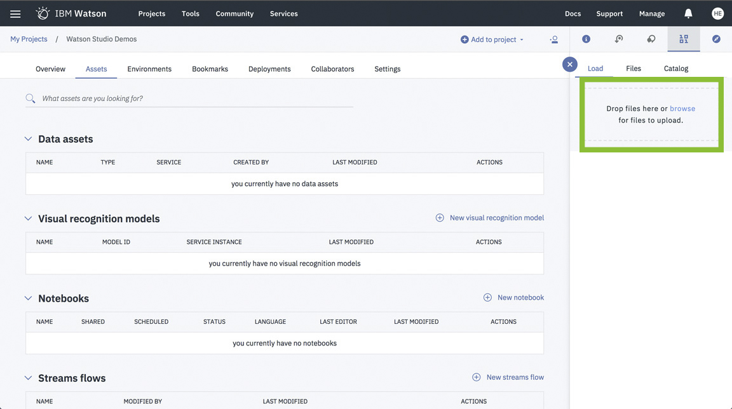Screen dimensions: 732x409
Task: Open the Community menu
Action: tap(234, 13)
